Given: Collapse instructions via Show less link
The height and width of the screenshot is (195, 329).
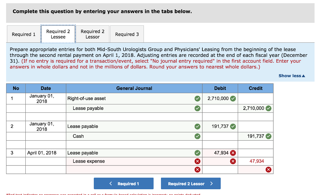Looking at the screenshot, I should (x=291, y=75).
